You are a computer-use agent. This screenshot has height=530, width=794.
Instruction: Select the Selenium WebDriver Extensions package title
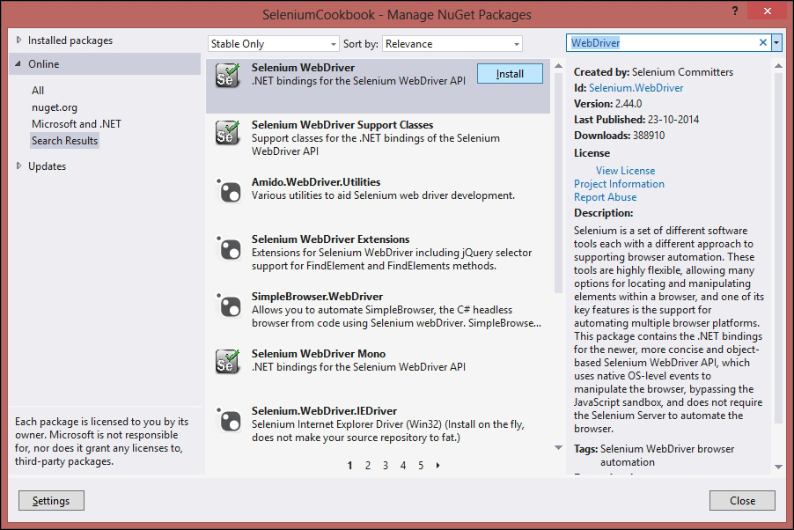coord(331,239)
